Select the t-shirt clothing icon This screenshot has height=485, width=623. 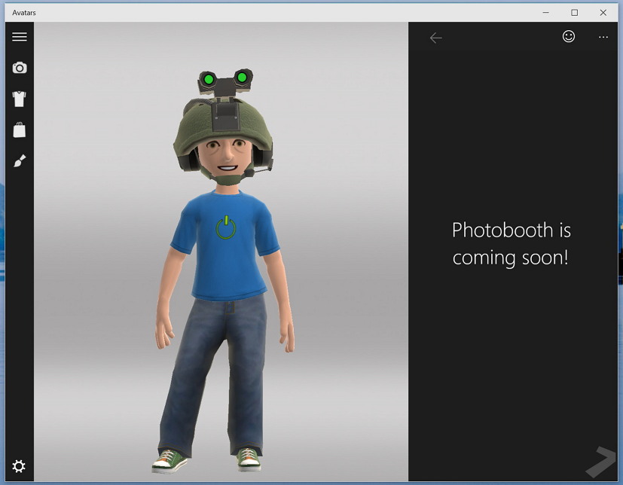(x=20, y=99)
